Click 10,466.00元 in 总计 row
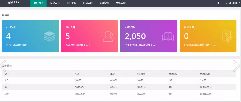The height and width of the screenshot is (102, 241). (x=206, y=94)
